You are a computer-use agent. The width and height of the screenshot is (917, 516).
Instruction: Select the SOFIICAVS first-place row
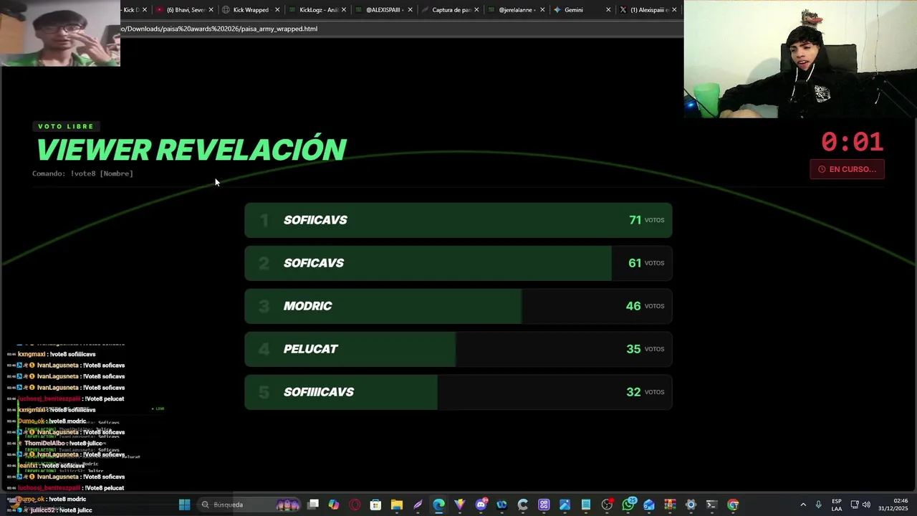(458, 220)
